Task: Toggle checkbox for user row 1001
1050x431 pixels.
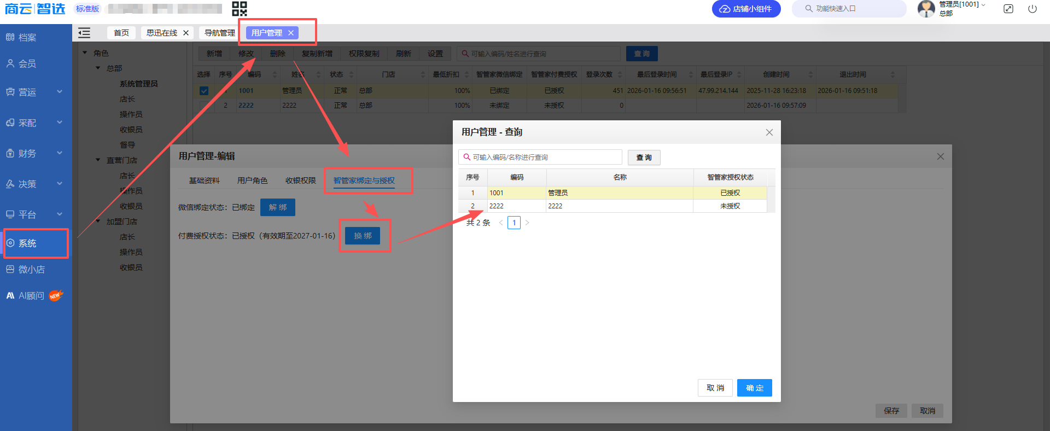Action: (x=204, y=91)
